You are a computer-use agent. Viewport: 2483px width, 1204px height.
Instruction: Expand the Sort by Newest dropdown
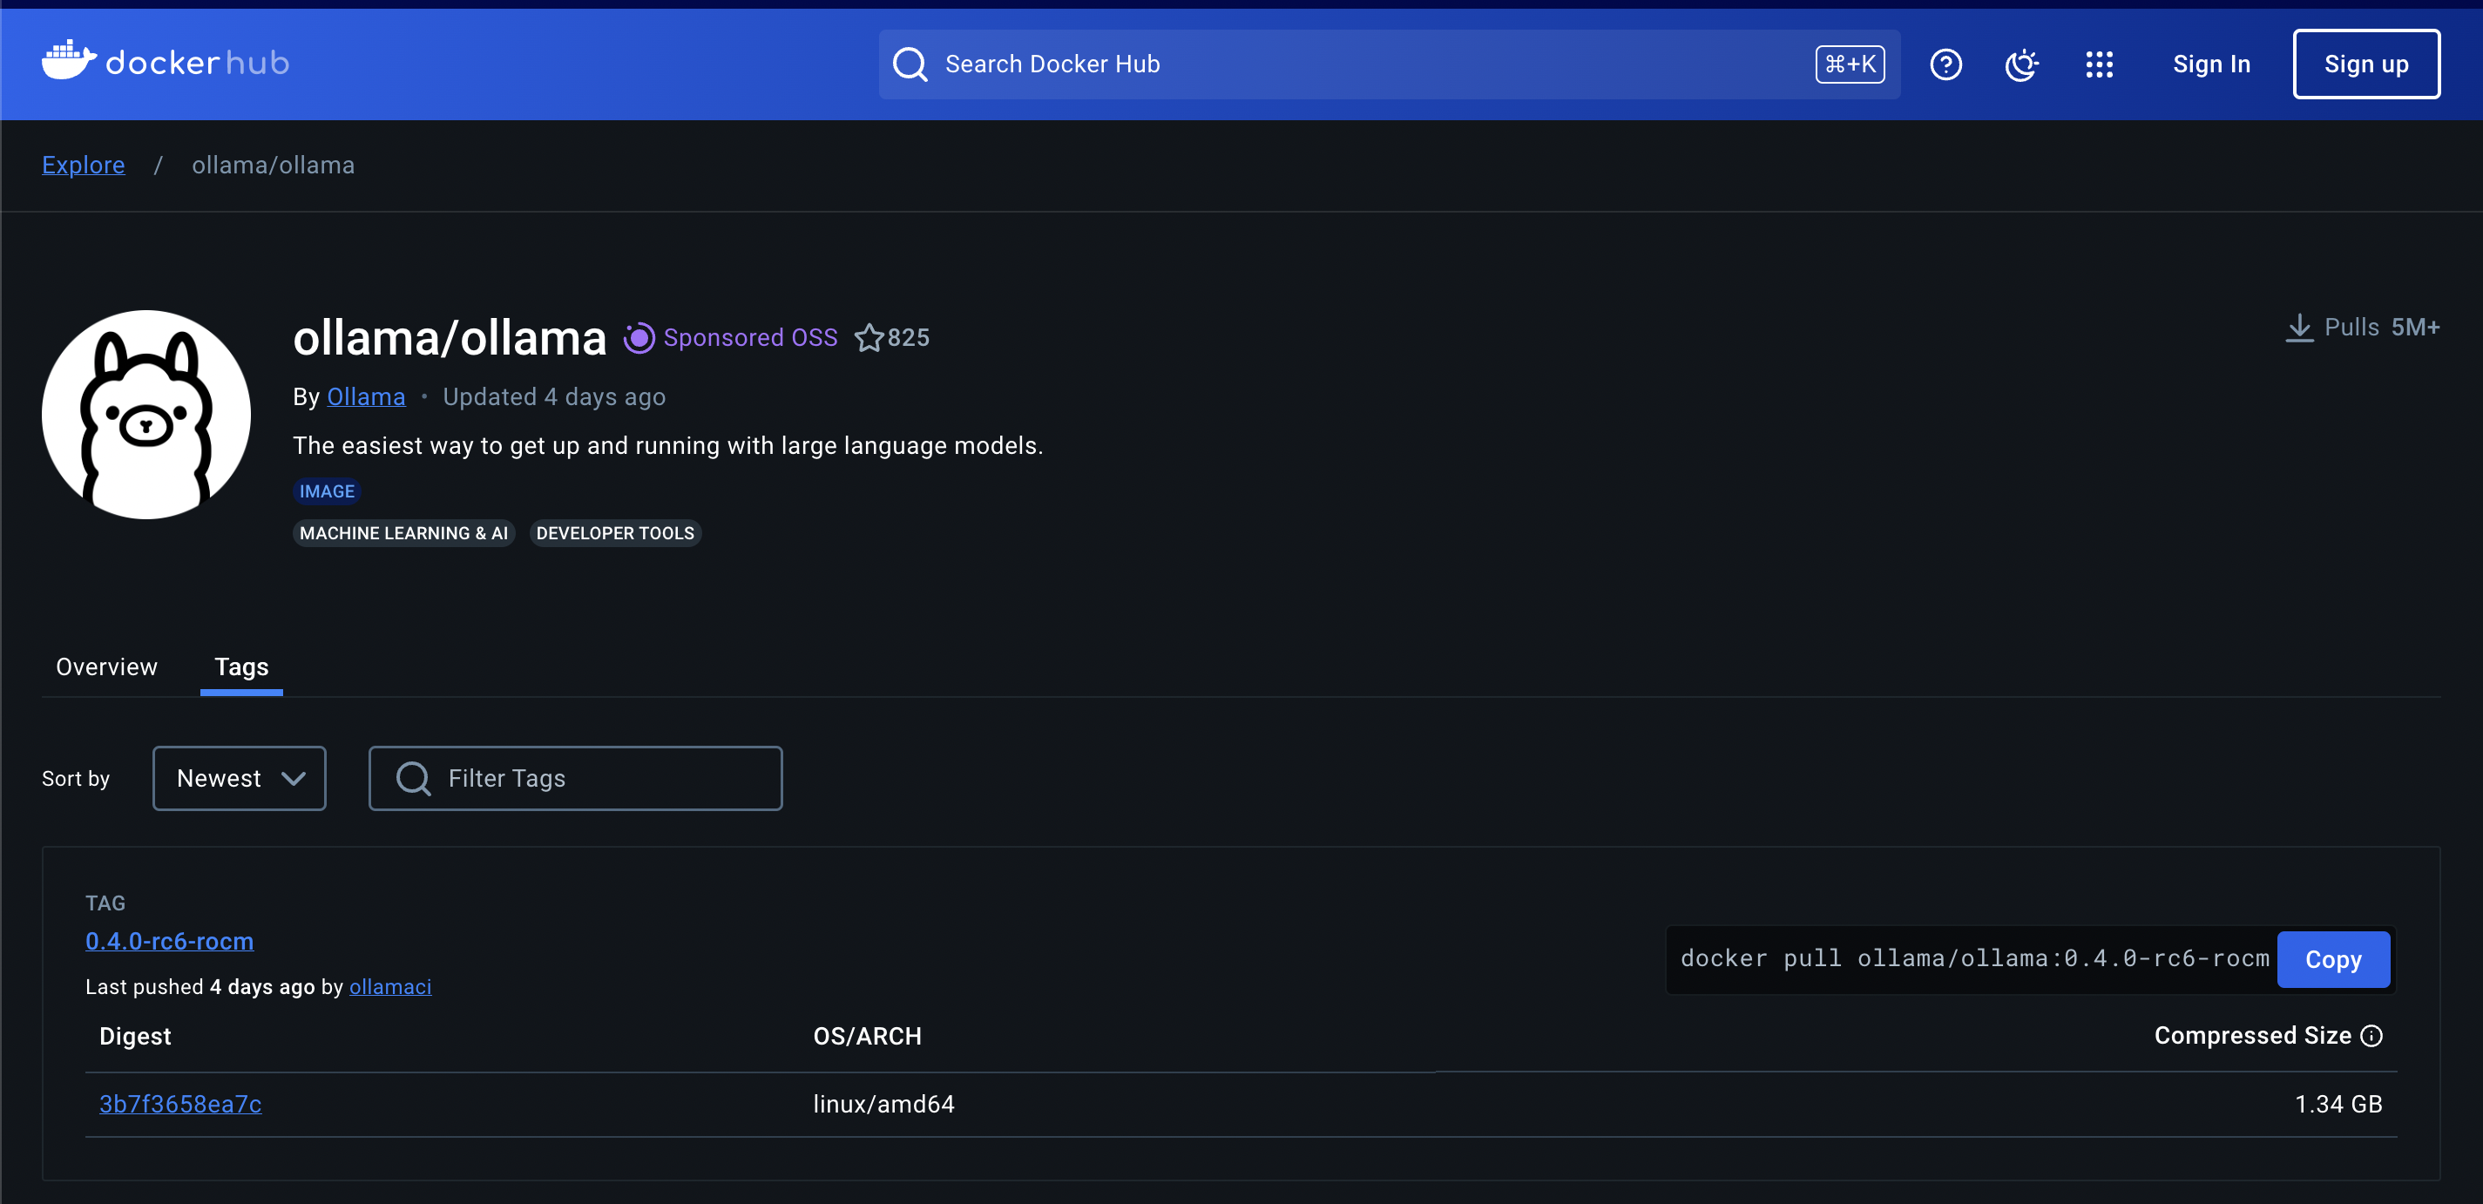click(239, 778)
